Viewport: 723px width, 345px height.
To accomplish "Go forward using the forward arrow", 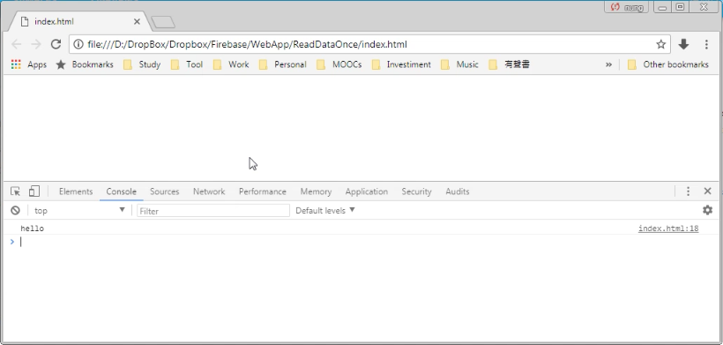I will click(x=36, y=44).
